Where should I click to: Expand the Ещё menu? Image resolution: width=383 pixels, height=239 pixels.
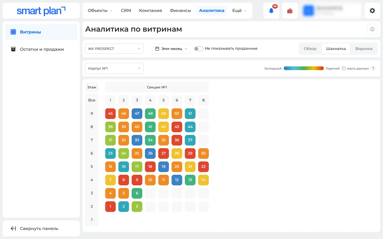239,11
